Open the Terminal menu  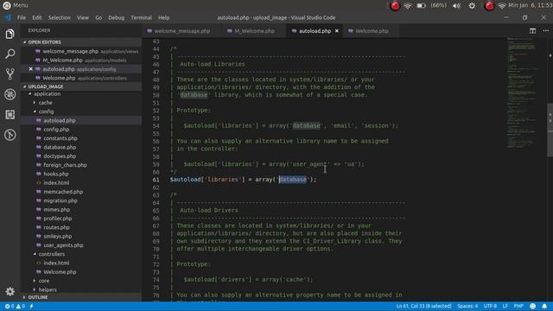(x=141, y=17)
